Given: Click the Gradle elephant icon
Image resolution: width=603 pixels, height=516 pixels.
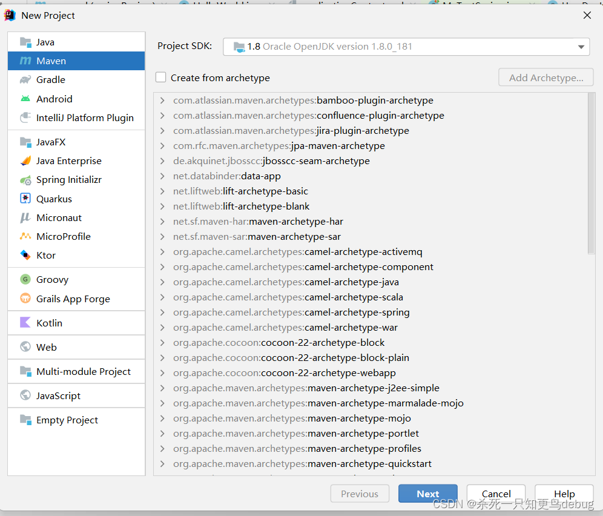Looking at the screenshot, I should point(25,80).
